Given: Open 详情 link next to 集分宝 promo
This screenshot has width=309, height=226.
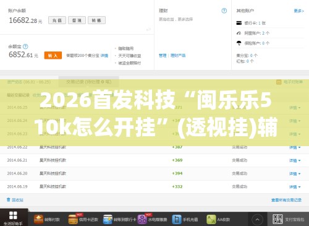Looking at the screenshot, I should [x=104, y=56].
